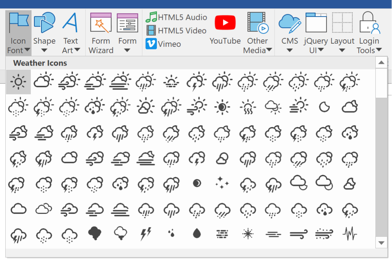Expand the CMS dropdown

[290, 33]
